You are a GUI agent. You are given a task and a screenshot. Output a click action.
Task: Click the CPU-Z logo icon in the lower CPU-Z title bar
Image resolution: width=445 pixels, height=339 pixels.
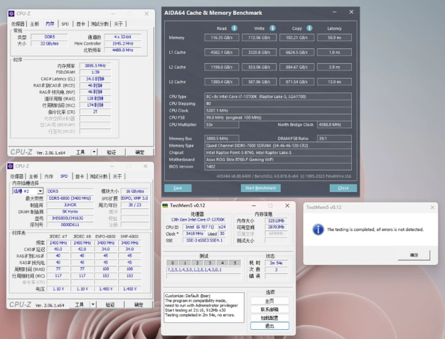click(x=10, y=166)
